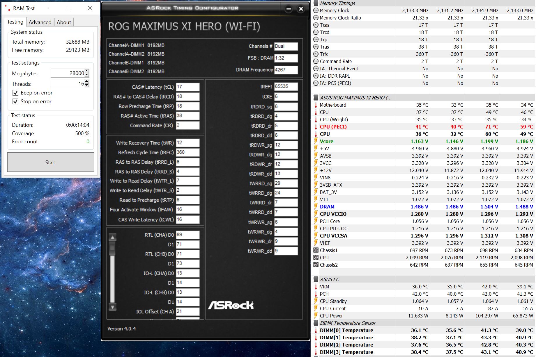536x357 pixels.
Task: Decrease Threads with the down arrow
Action: [87, 85]
